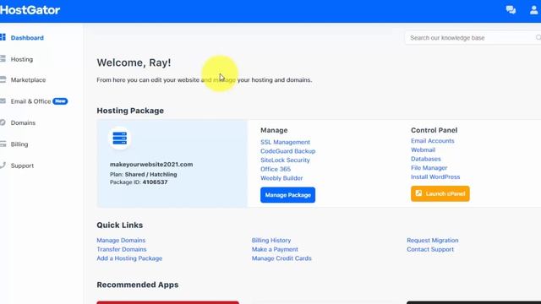Open Billing History quick link

pos(271,240)
